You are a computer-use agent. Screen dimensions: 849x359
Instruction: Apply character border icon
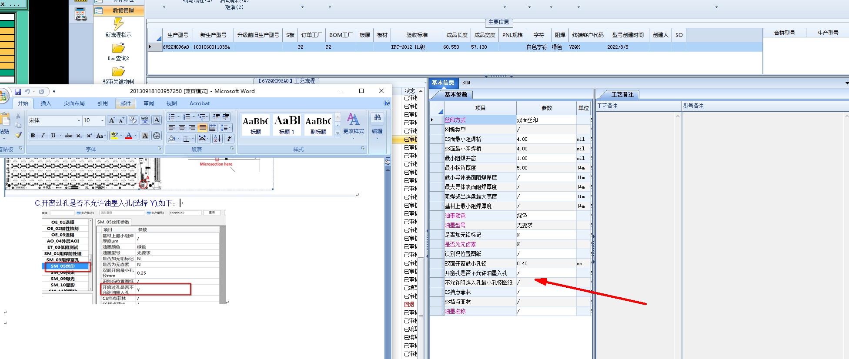pyautogui.click(x=157, y=120)
